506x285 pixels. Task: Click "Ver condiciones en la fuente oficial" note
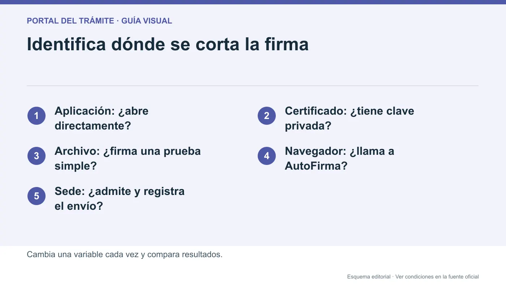437,277
